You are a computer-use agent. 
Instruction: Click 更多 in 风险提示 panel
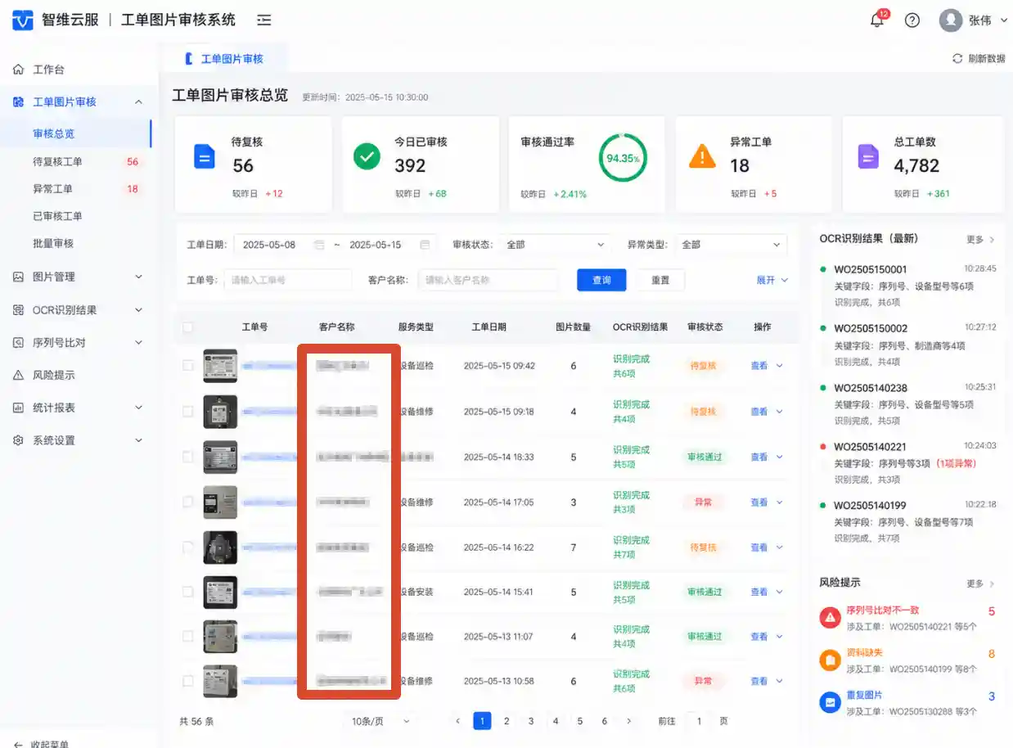[x=980, y=584]
